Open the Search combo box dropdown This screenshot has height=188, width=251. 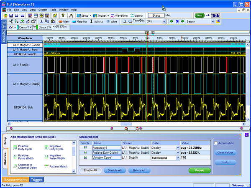click(x=213, y=21)
